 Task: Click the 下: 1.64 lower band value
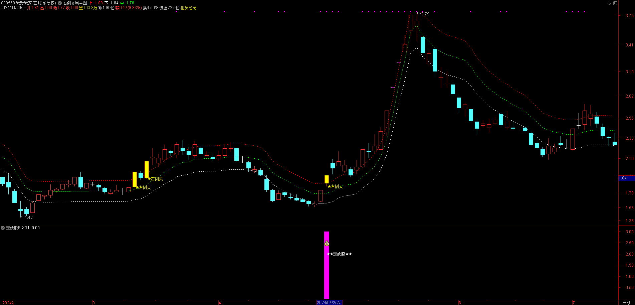[x=112, y=3]
